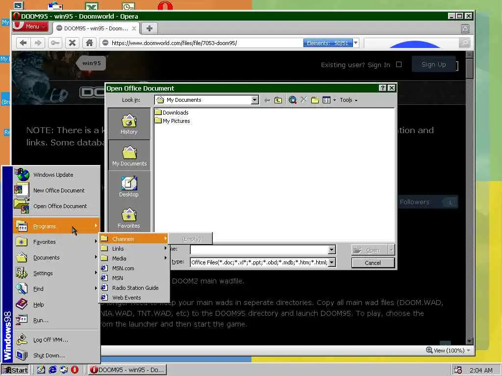Viewport: 502px width, 376px height.
Task: Click the Cancel button in dialog
Action: pos(373,263)
